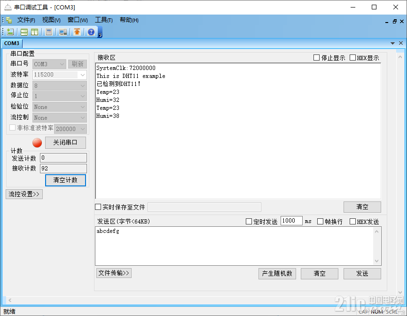Open the 视图(V) menu

tap(51, 20)
